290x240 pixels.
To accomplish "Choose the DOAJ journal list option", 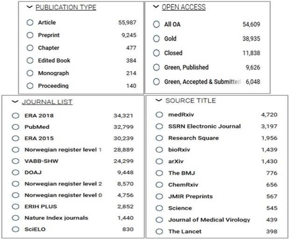I will pyautogui.click(x=15, y=173).
